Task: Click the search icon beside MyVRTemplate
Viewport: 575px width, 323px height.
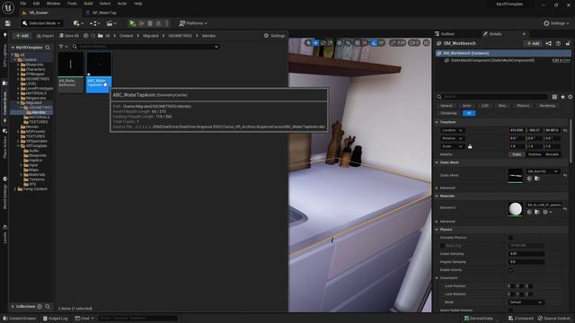Action: click(x=48, y=48)
